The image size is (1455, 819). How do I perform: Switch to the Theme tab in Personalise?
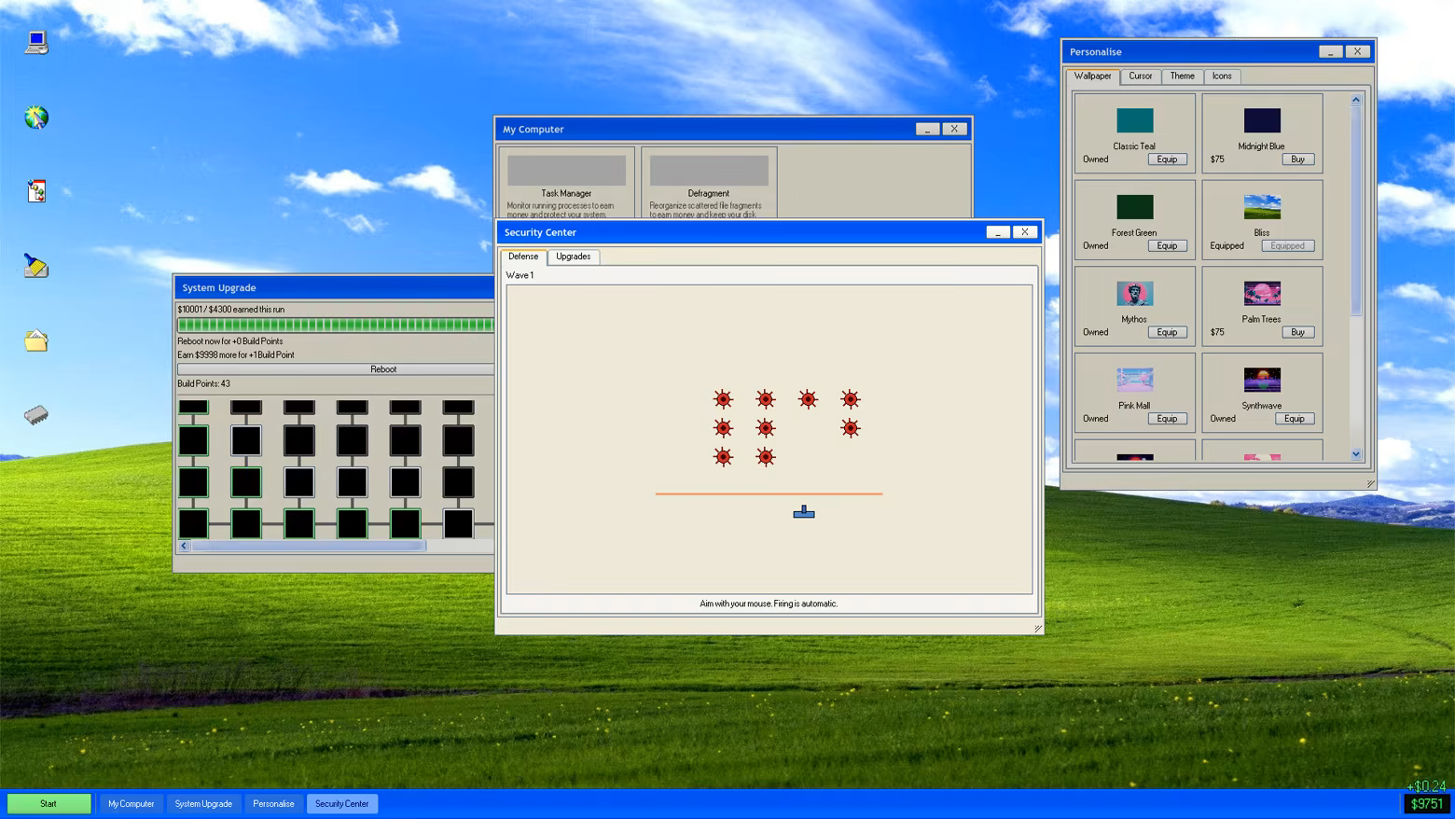point(1182,76)
